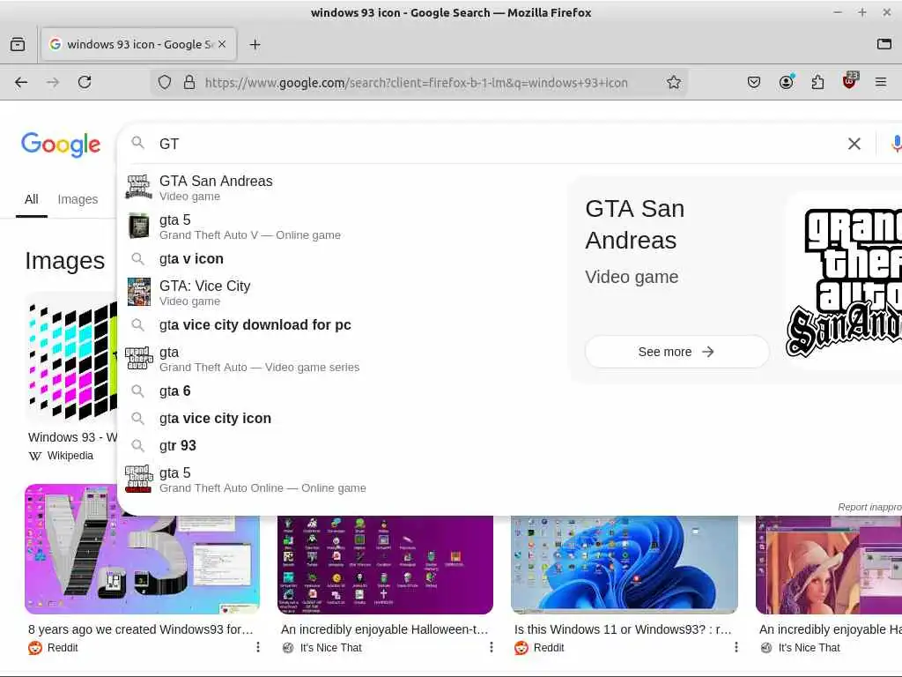Open the '8 years ago we created Windows93' image
Screen dimensions: 902x677
142,549
